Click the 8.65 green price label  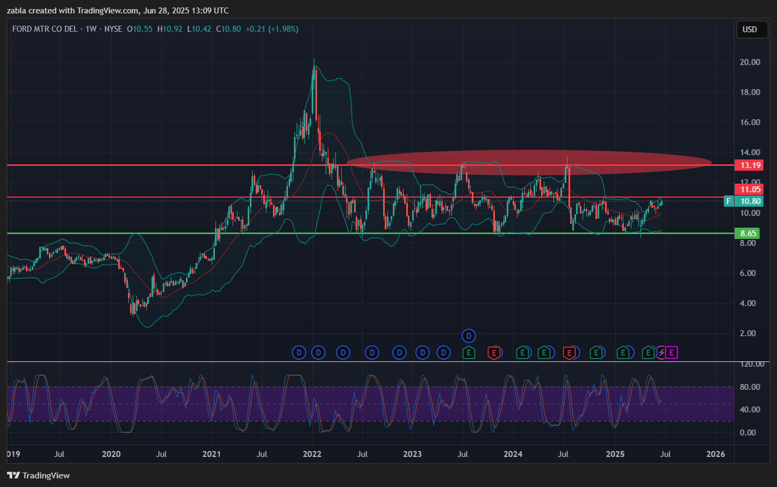[748, 233]
